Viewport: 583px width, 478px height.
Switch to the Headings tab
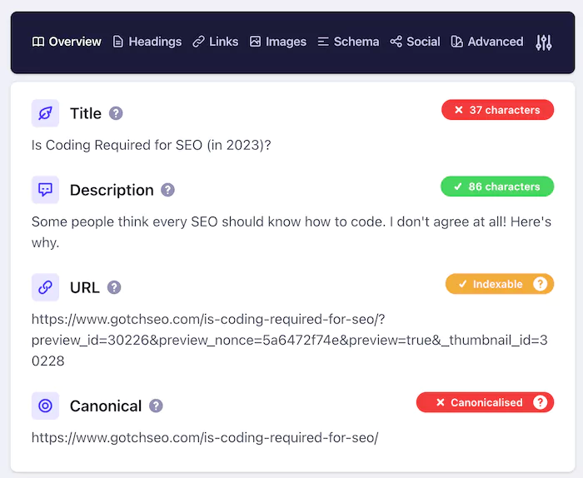pyautogui.click(x=147, y=42)
